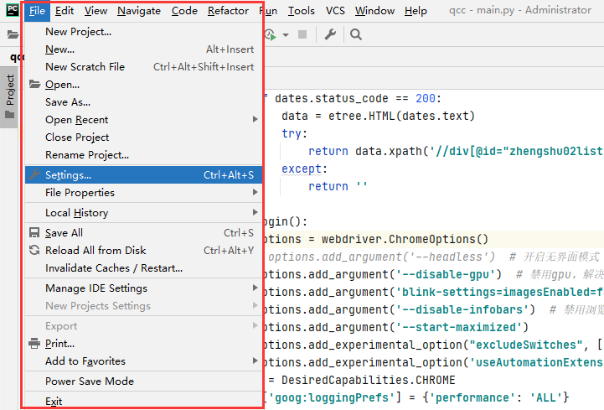Viewport: 604px width, 410px height.
Task: Toggle Power Save Mode
Action: (x=89, y=381)
